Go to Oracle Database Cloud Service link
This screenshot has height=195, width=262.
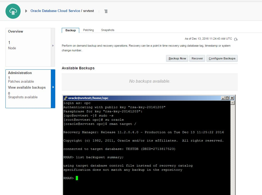55,11
